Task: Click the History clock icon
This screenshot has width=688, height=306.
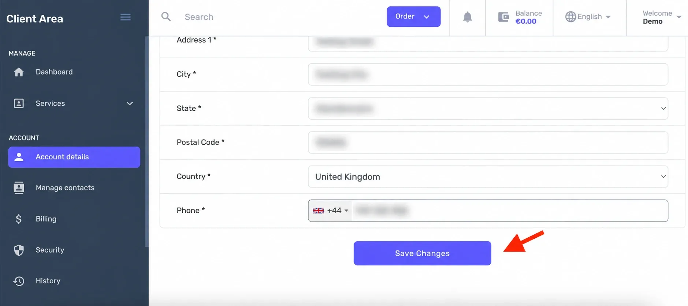Action: coord(19,281)
